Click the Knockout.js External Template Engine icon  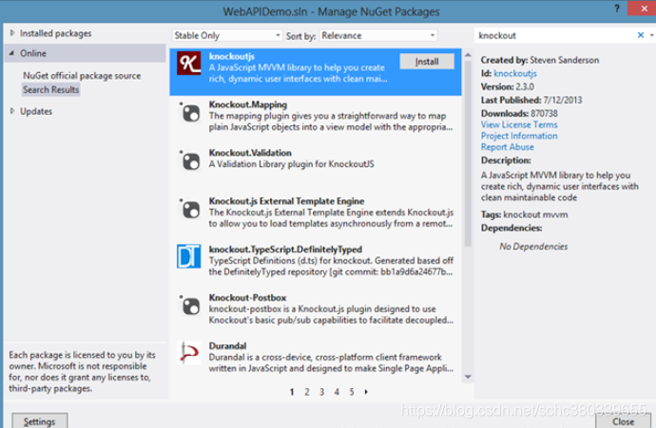pyautogui.click(x=190, y=209)
